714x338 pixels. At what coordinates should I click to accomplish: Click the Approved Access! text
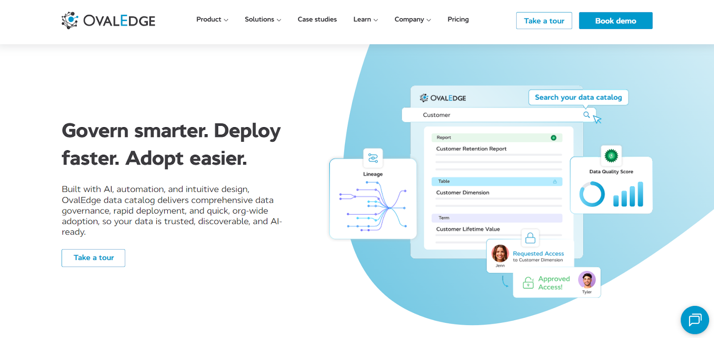[554, 283]
